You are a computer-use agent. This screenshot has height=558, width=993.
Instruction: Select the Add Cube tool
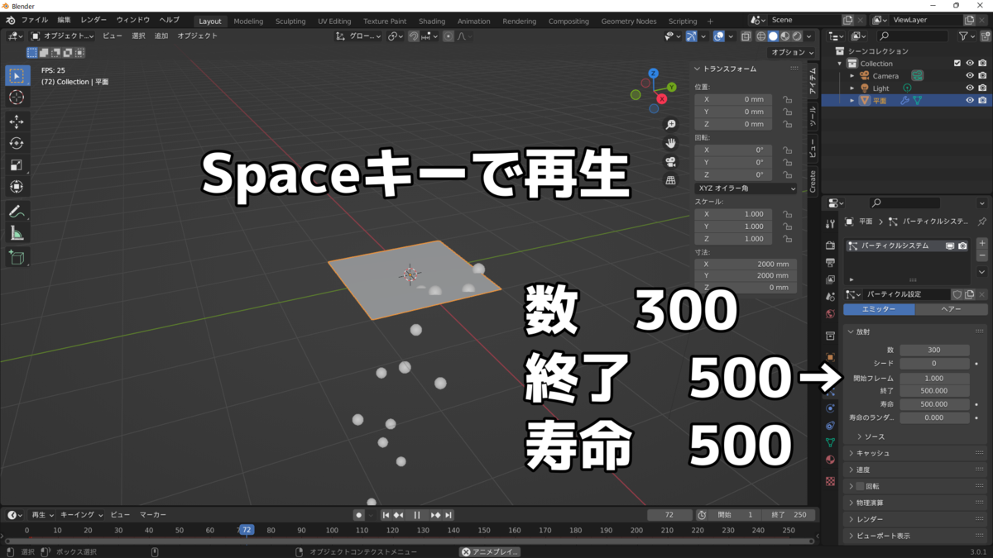[x=17, y=258]
